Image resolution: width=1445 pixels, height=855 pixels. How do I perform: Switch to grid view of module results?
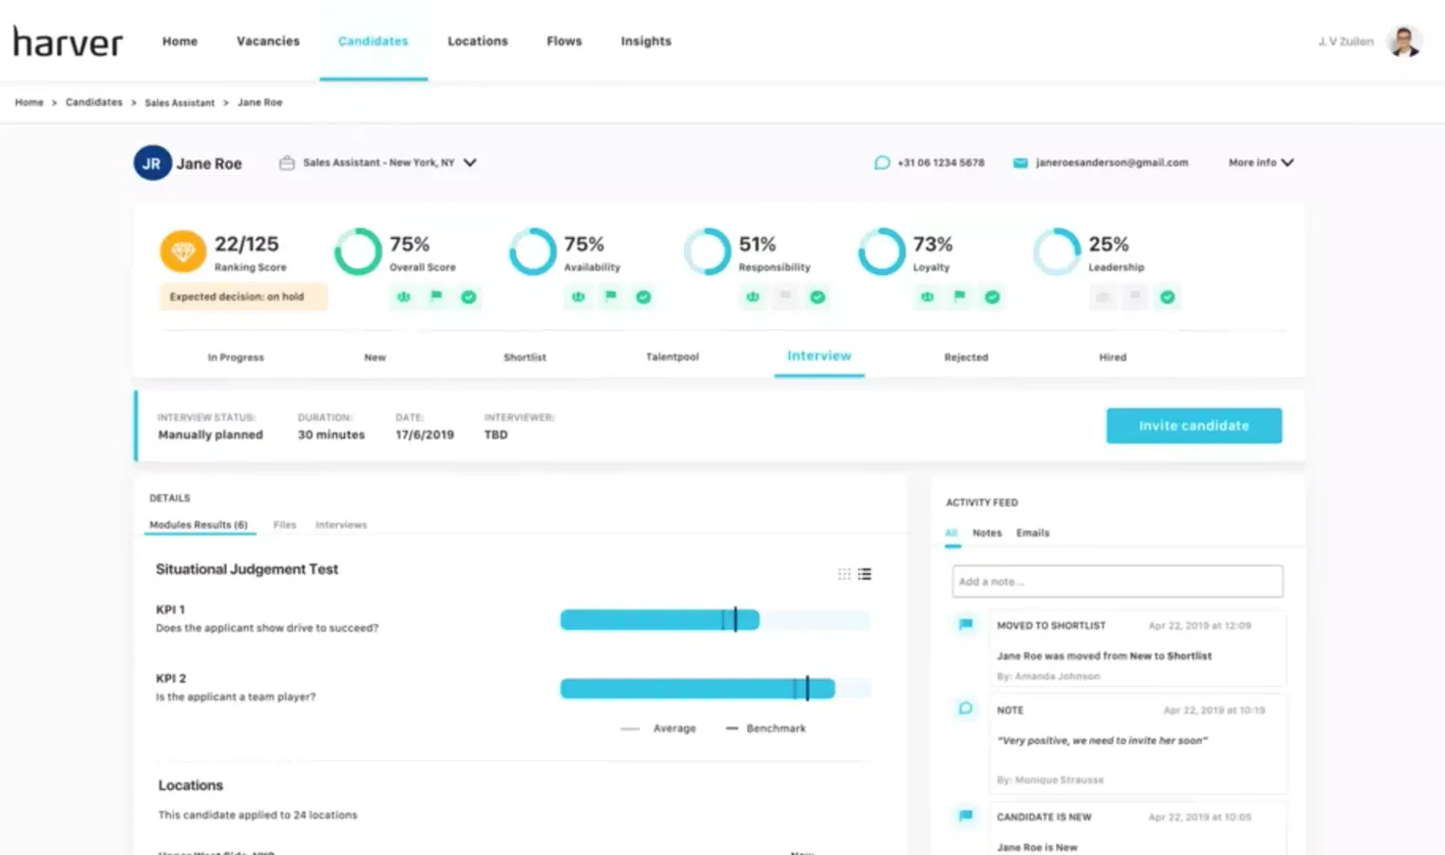pos(844,574)
